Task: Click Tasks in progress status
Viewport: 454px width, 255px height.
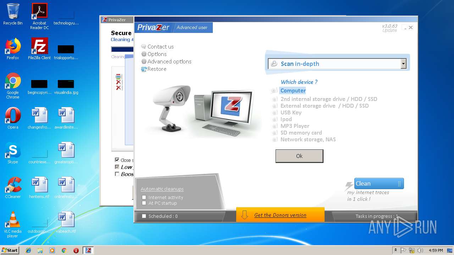Action: pyautogui.click(x=377, y=216)
